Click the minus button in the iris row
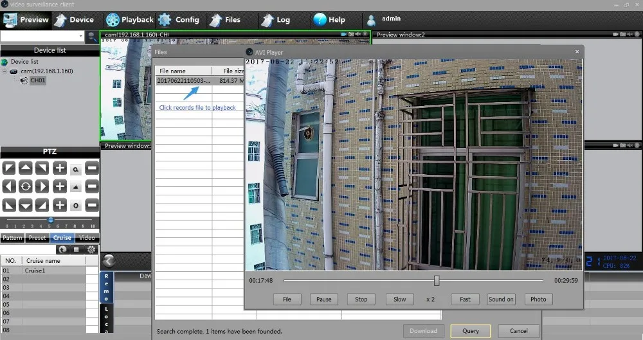Screen dimensions: 643x340 92,205
